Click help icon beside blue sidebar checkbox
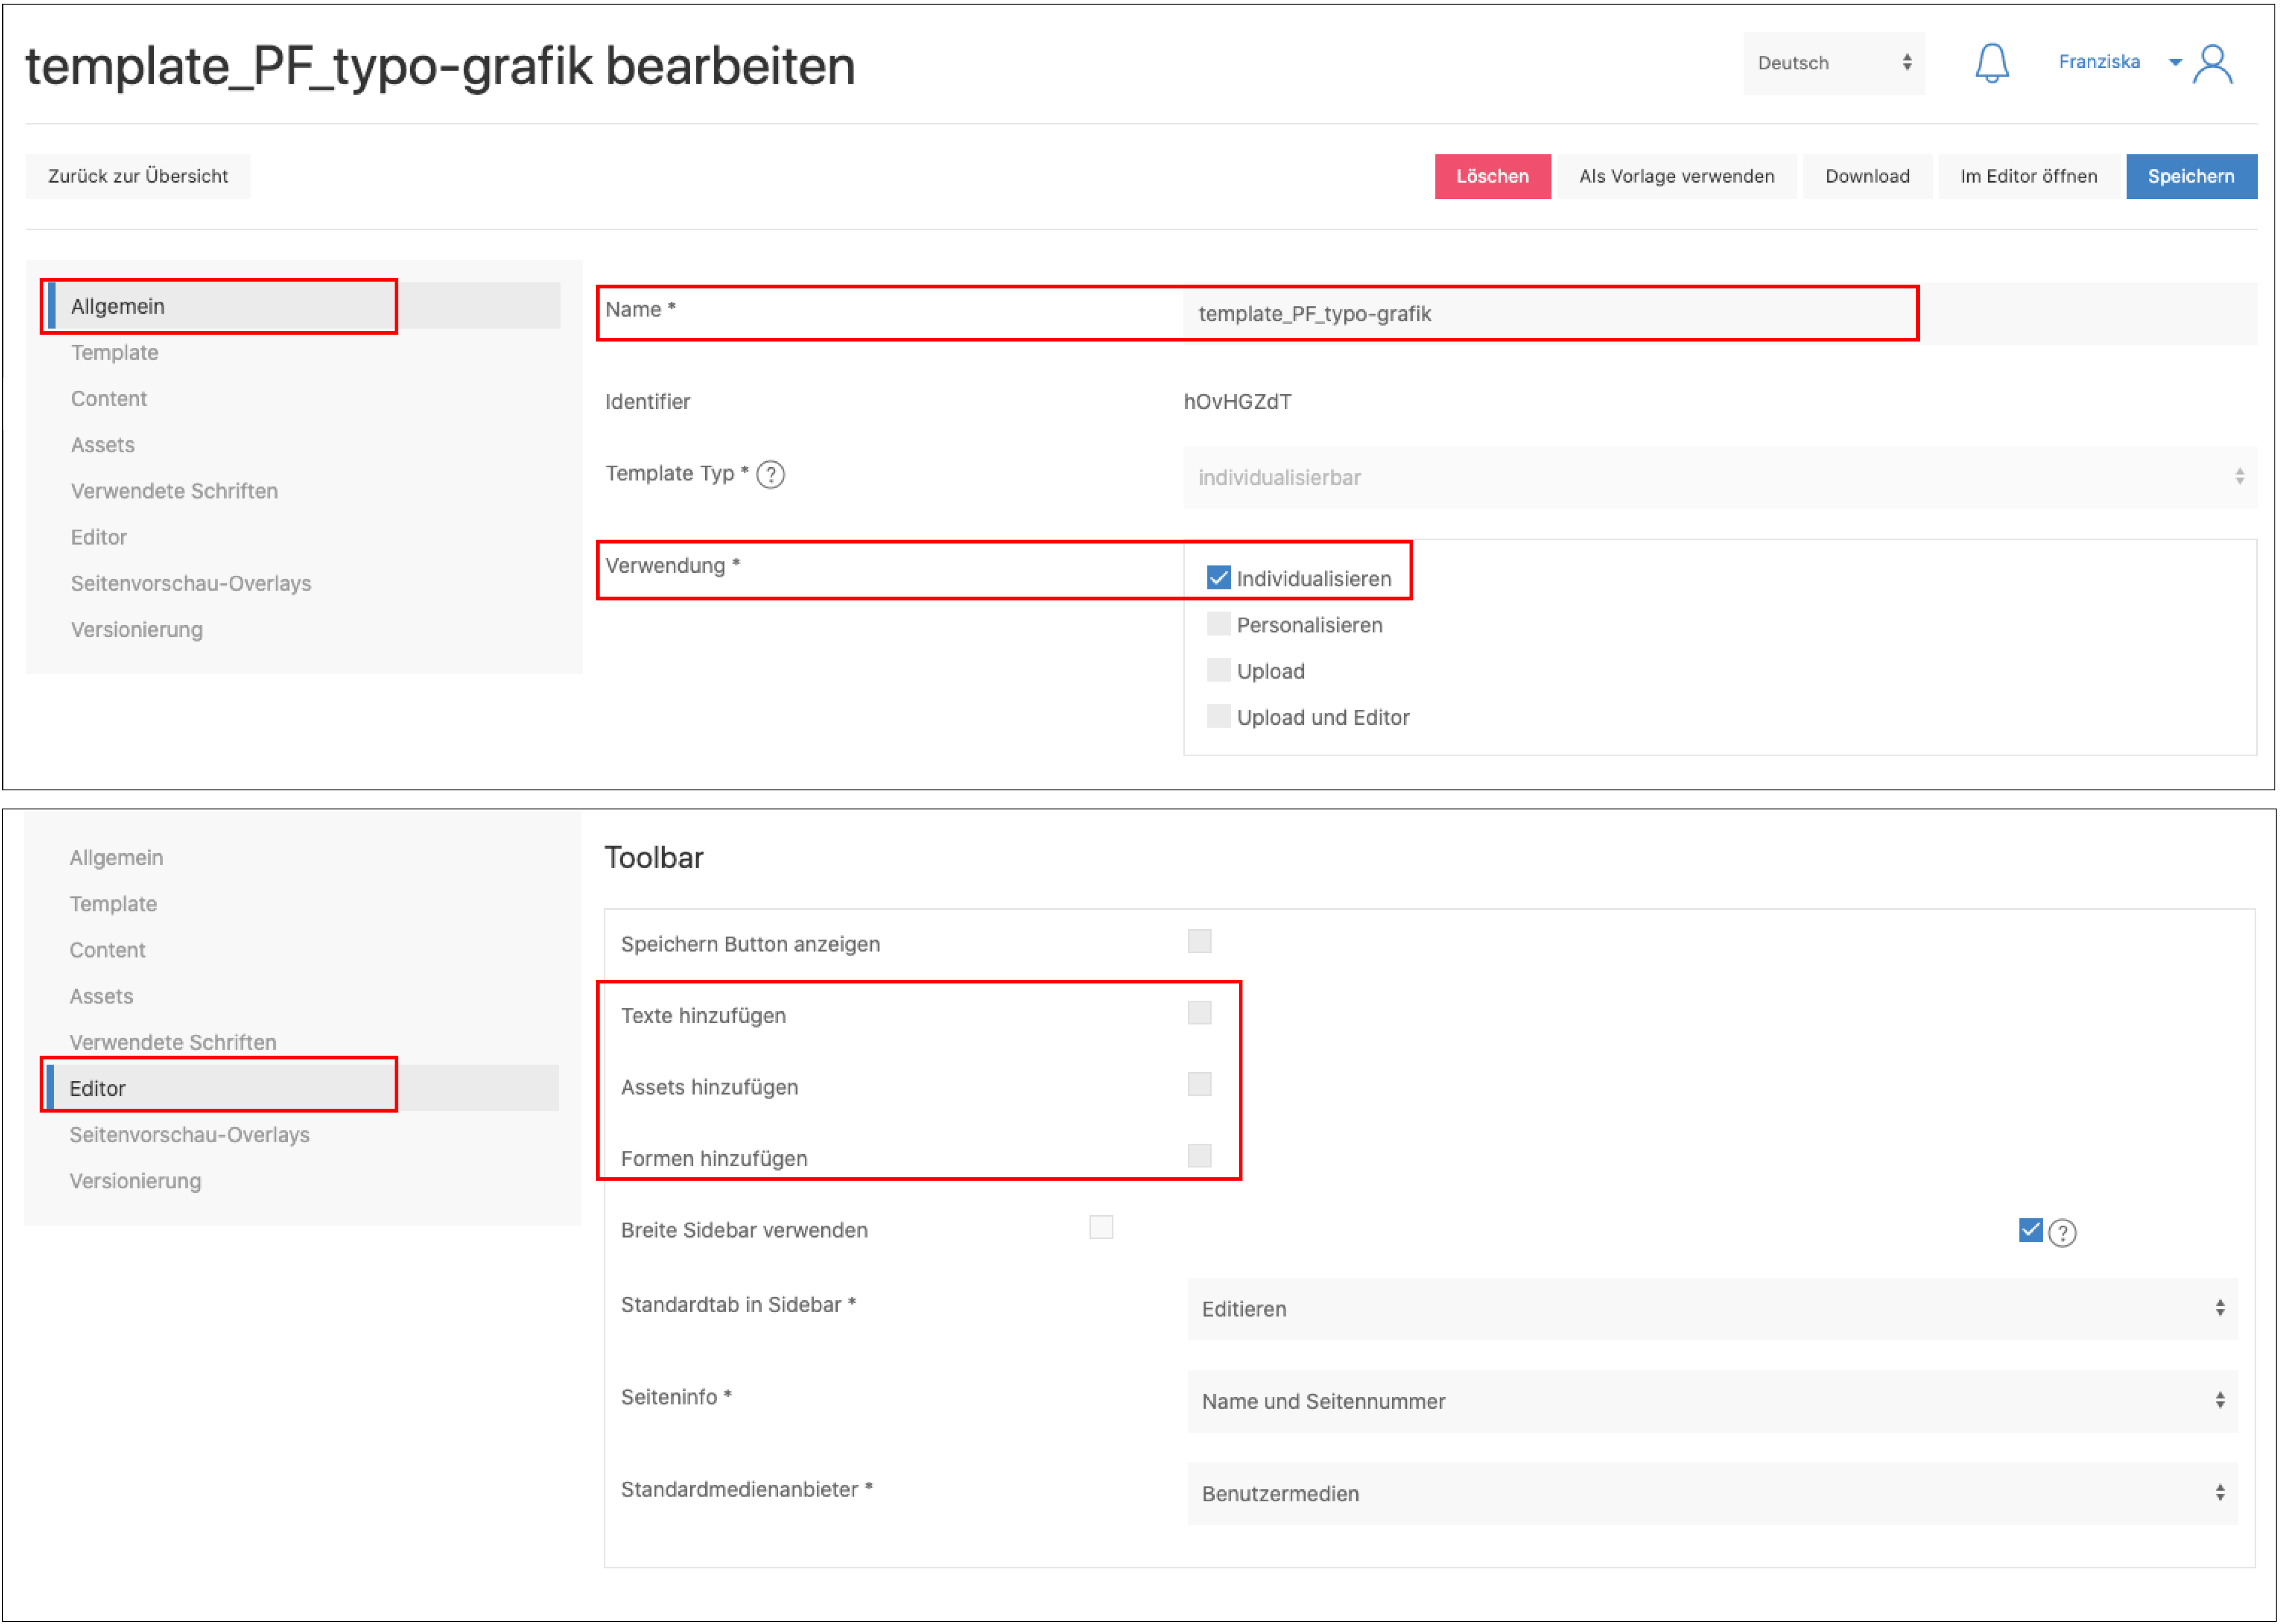Screen dimensions: 2280x1624 pyautogui.click(x=2062, y=1232)
